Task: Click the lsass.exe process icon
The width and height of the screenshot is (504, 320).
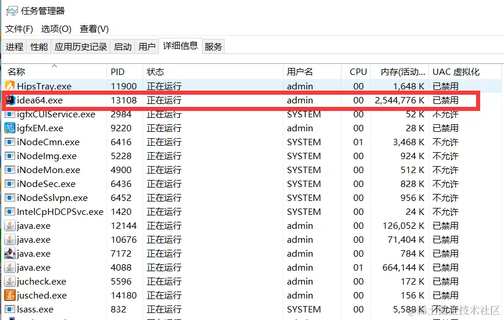Action: tap(10, 310)
